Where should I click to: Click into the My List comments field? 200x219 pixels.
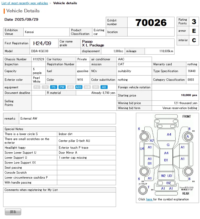59,199
